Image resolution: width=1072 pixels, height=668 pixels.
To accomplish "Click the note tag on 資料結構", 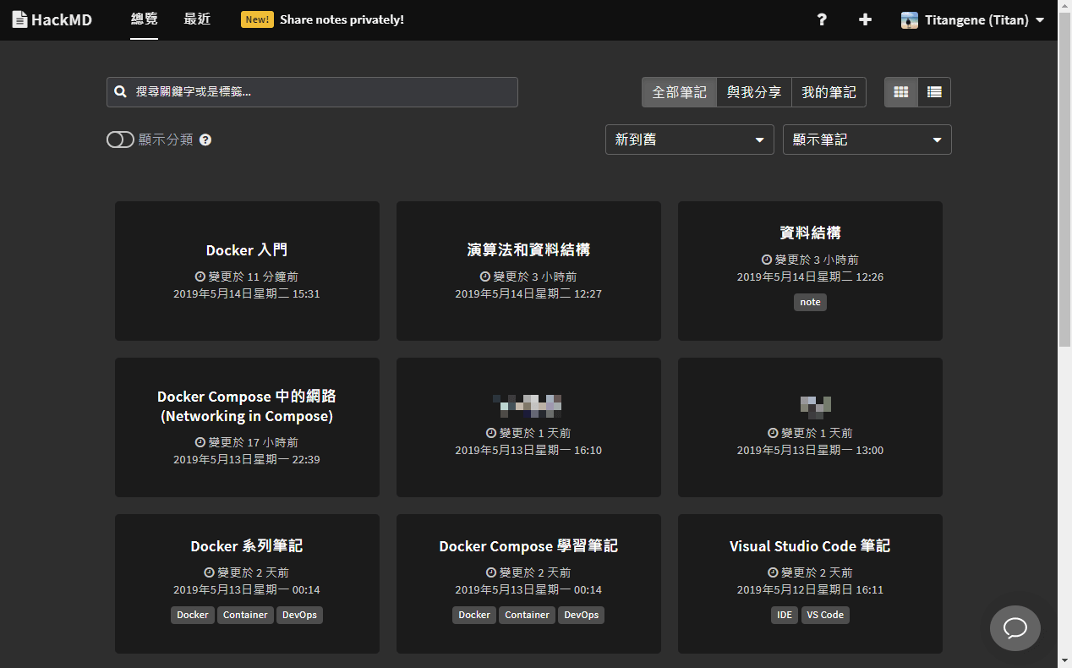I will [810, 302].
